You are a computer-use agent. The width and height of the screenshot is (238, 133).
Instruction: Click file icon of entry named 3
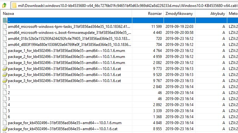(5, 99)
